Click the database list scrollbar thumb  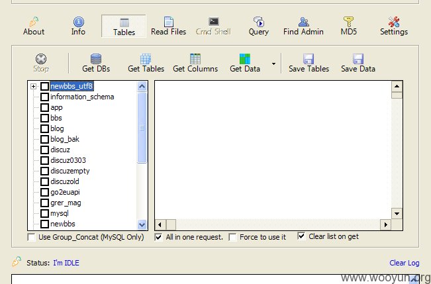[x=142, y=128]
